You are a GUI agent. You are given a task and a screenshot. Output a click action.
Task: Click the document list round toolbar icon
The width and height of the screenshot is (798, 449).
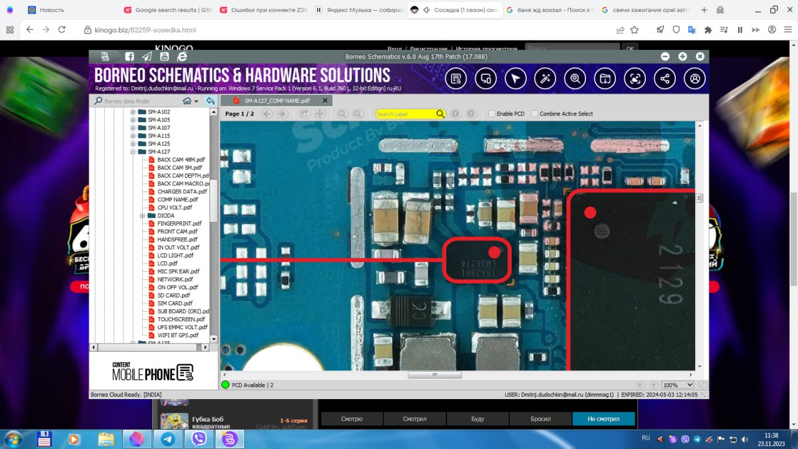(x=456, y=79)
